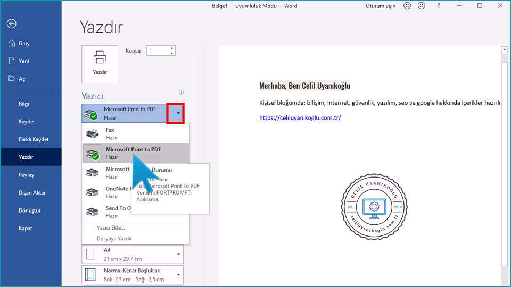Decrease copy count with down arrow

pos(172,53)
